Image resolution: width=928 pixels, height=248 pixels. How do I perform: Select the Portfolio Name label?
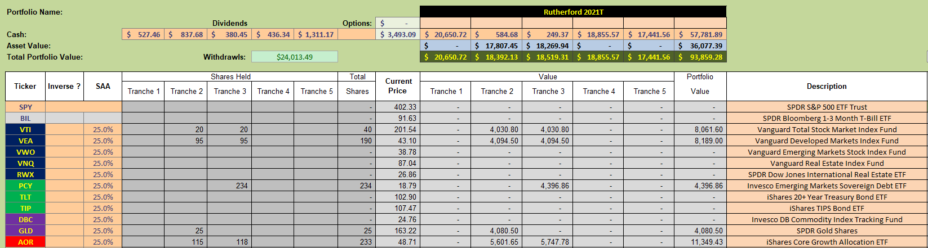point(35,12)
